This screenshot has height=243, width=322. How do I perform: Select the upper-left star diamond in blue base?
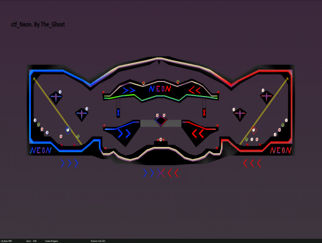[x=56, y=97]
